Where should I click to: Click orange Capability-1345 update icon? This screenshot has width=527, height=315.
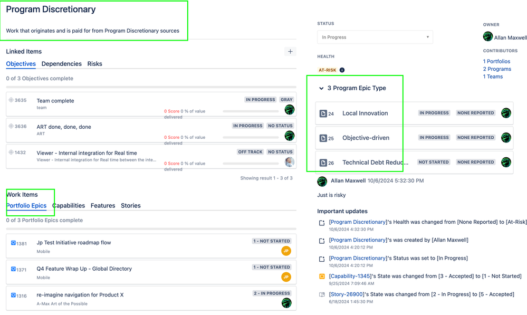[322, 276]
